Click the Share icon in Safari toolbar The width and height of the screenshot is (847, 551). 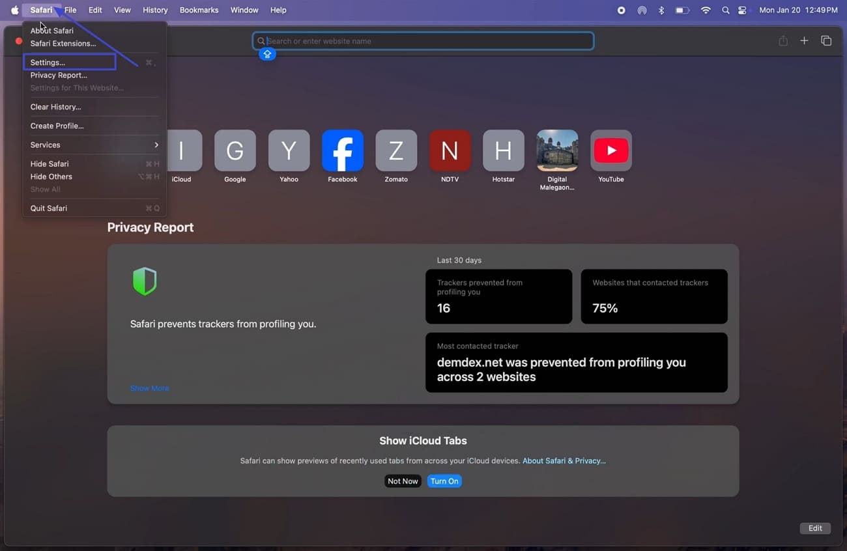coord(783,41)
